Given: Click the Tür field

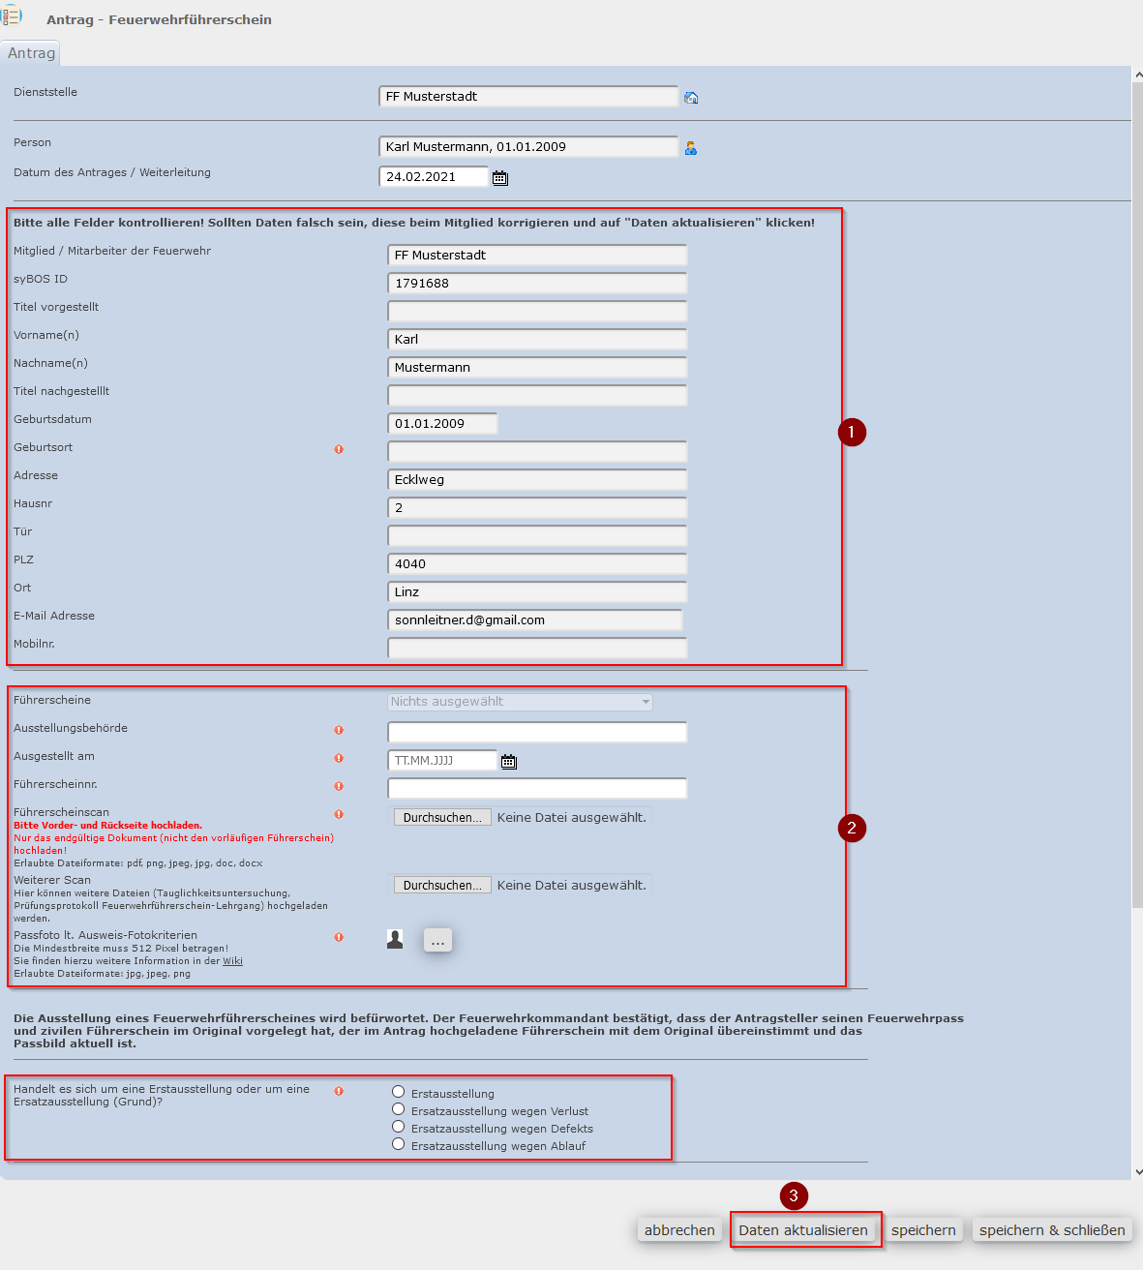Looking at the screenshot, I should (x=537, y=535).
